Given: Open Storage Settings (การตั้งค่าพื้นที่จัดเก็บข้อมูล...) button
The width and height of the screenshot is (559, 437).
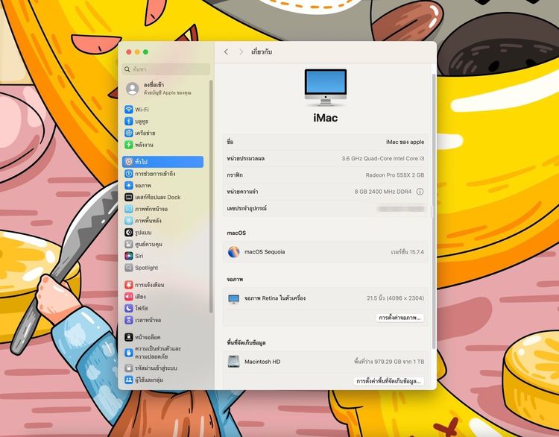Looking at the screenshot, I should (x=388, y=381).
